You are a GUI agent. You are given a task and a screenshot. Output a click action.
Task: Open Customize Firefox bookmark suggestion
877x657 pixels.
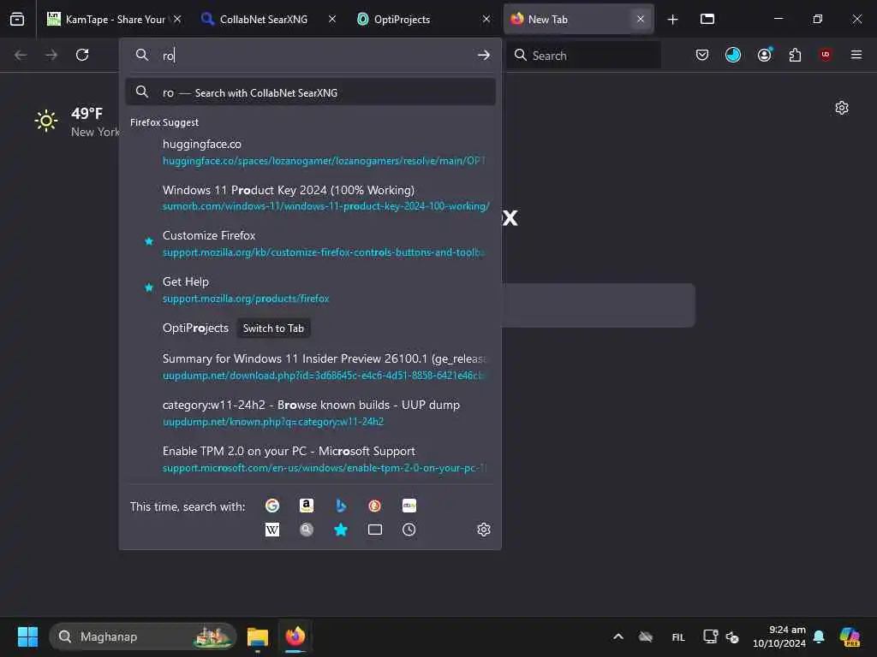tap(310, 244)
